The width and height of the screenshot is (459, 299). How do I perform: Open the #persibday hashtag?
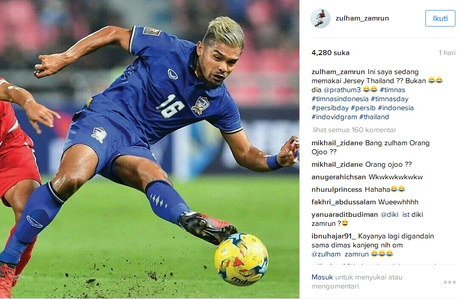(x=330, y=108)
